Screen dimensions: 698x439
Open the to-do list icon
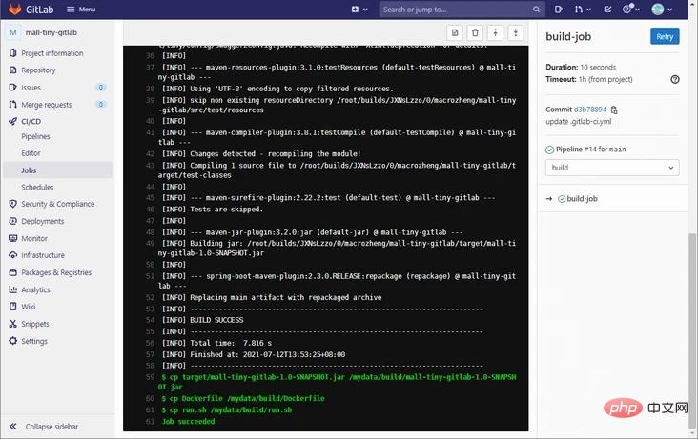pyautogui.click(x=607, y=9)
